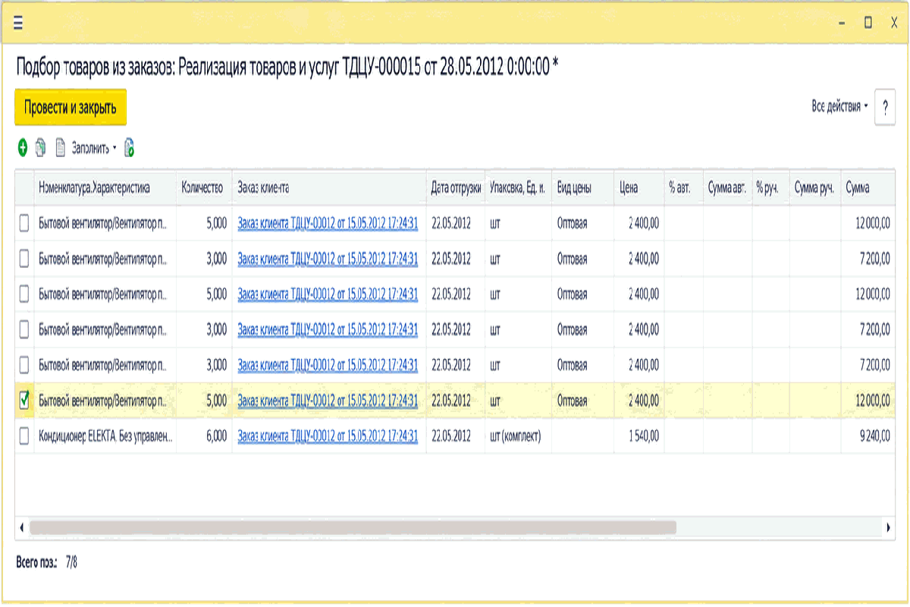Click the Упаковка, Ед. и. column header

tap(519, 187)
